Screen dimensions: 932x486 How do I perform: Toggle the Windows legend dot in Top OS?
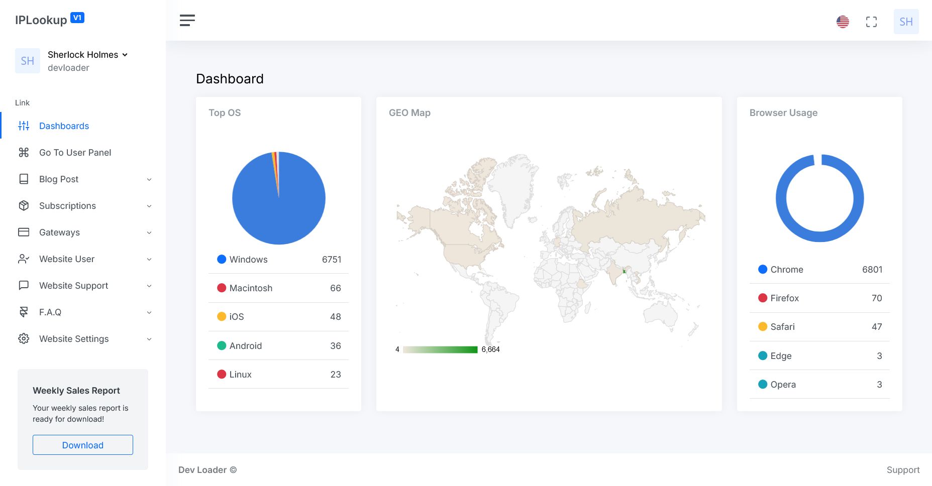click(x=222, y=260)
